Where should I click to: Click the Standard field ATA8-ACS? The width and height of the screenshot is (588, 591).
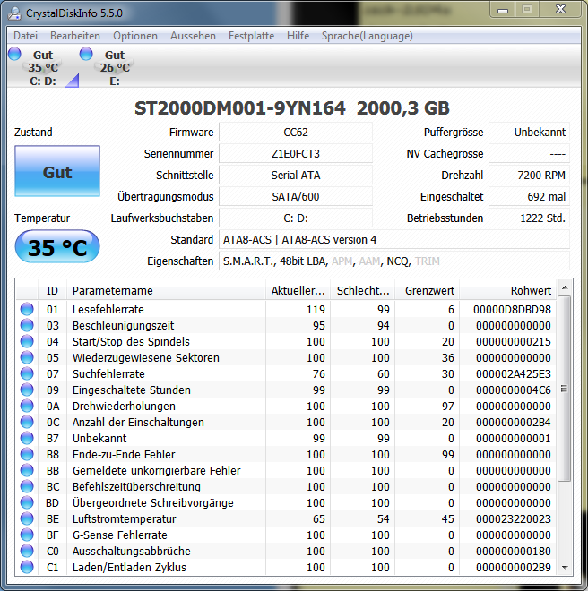coord(394,239)
